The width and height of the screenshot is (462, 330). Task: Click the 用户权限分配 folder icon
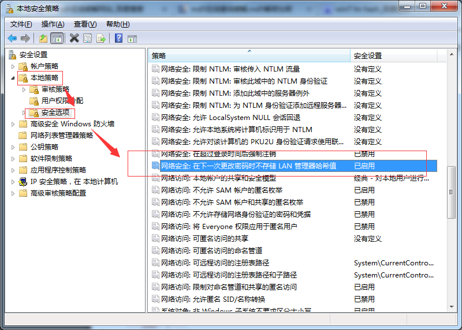[34, 101]
